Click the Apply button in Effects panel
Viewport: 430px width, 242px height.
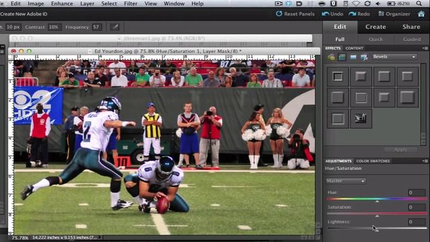(400, 150)
